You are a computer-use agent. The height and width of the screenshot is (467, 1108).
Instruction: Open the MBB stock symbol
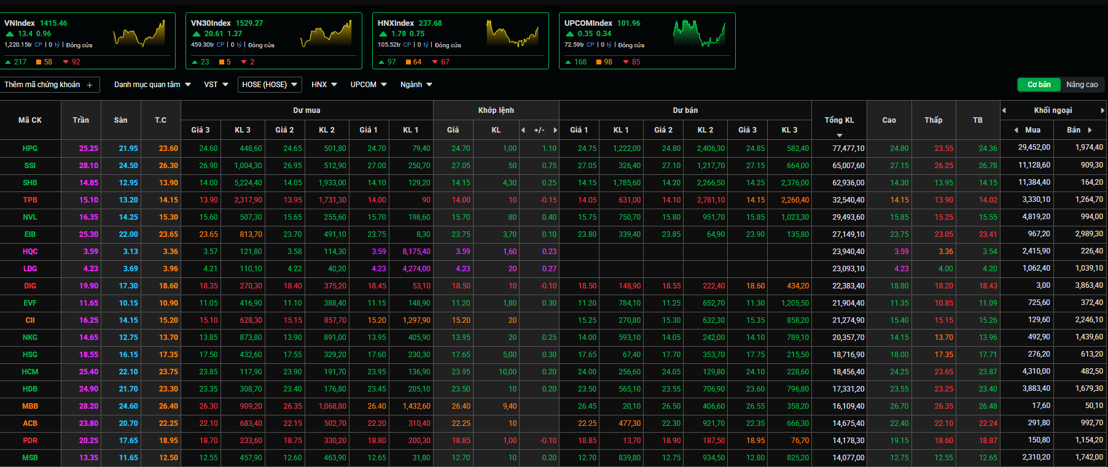coord(30,406)
